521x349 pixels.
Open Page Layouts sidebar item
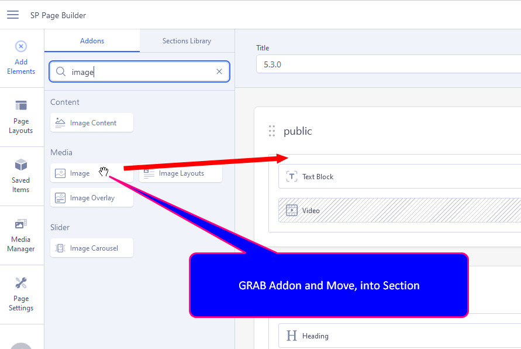pos(21,117)
